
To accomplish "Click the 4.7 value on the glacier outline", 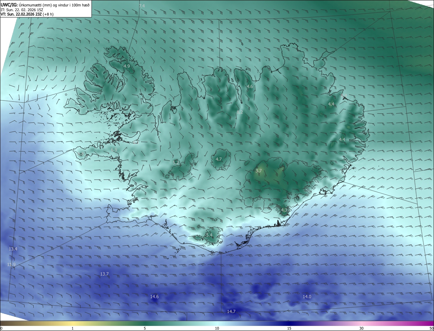I will pyautogui.click(x=219, y=159).
